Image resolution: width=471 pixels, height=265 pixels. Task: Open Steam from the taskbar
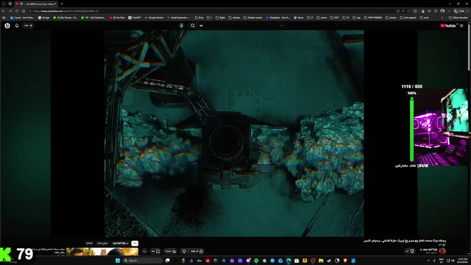click(329, 261)
